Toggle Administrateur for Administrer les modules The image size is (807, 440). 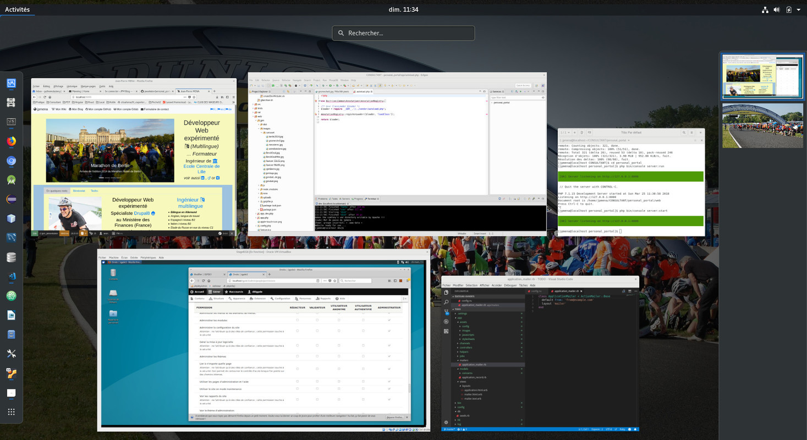click(x=389, y=320)
